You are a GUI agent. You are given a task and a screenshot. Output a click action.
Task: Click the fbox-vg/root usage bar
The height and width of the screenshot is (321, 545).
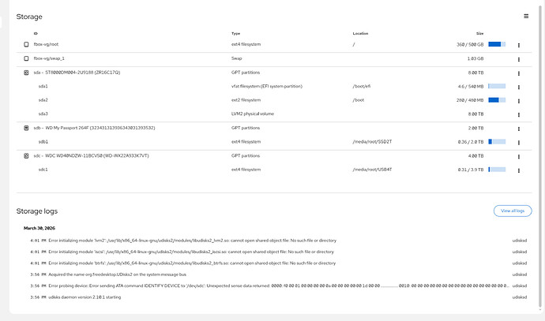[x=497, y=44]
